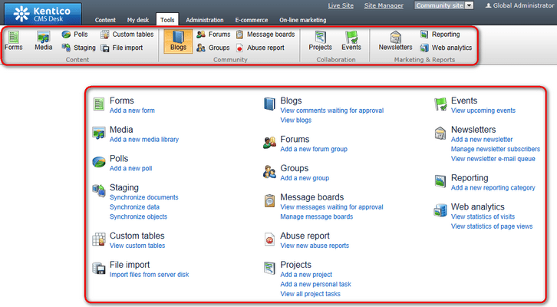Click View custom tables link
The image size is (557, 307).
click(137, 246)
